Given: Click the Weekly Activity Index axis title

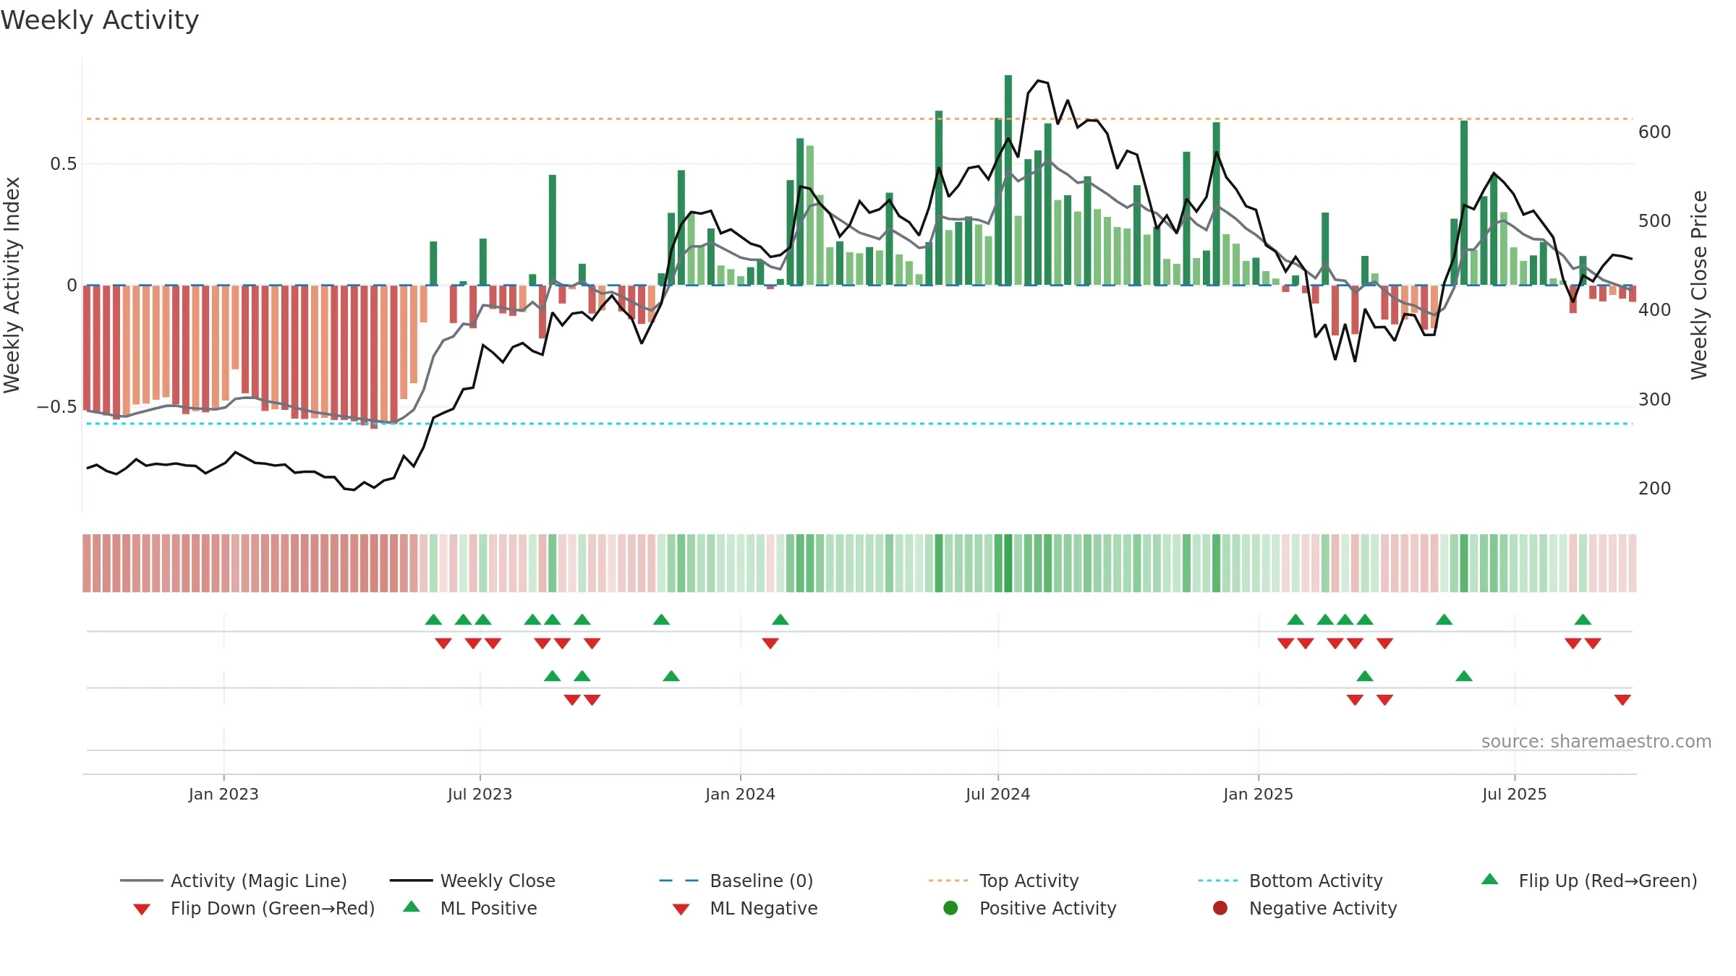Looking at the screenshot, I should (x=12, y=285).
